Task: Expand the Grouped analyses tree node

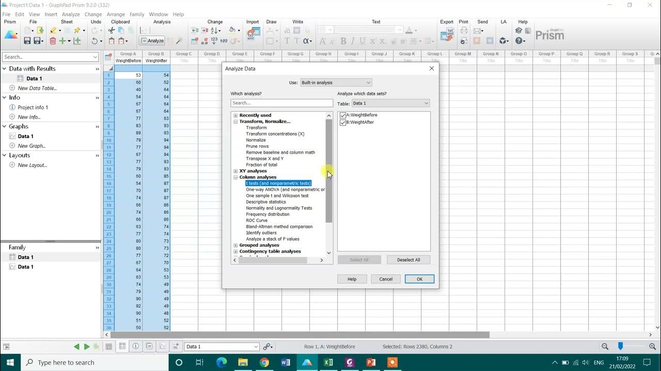Action: point(235,245)
